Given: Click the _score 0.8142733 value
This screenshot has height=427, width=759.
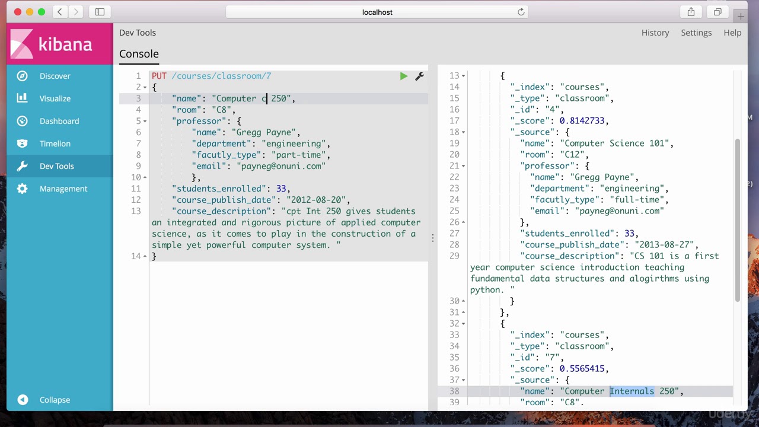Looking at the screenshot, I should click(x=582, y=121).
